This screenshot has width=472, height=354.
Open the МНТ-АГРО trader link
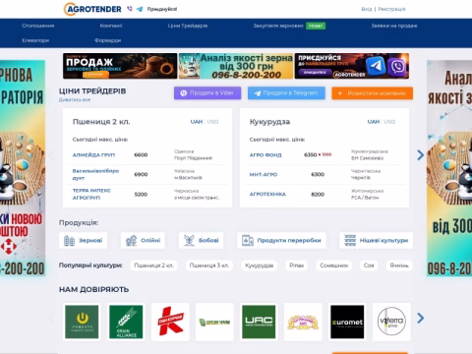coord(264,174)
